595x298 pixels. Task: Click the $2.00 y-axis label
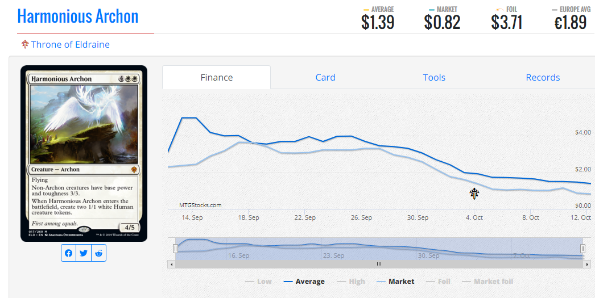pyautogui.click(x=583, y=169)
